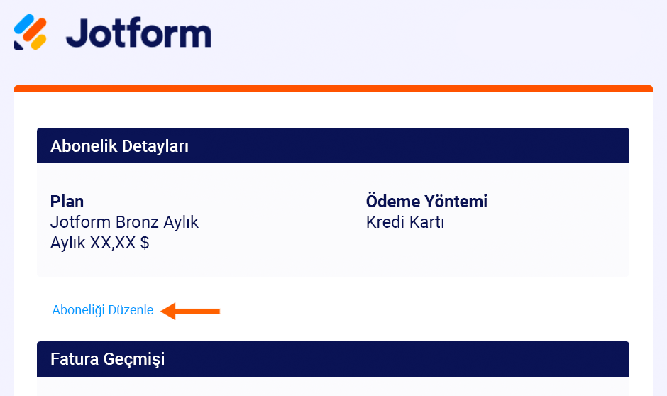667x396 pixels.
Task: Click the dollar sign in the plan price
Action: [x=145, y=243]
